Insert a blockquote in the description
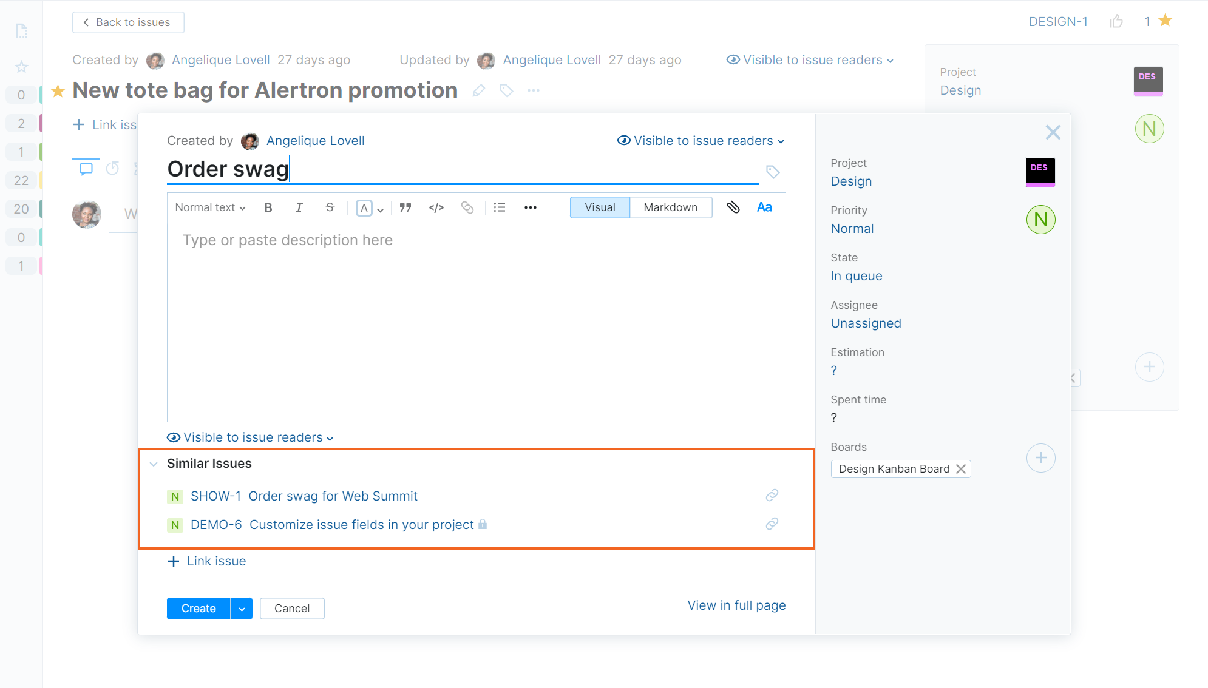This screenshot has height=688, width=1208. 405,207
